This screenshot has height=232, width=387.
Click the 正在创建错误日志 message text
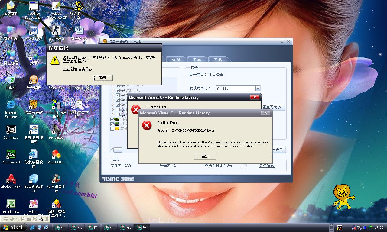(x=79, y=69)
